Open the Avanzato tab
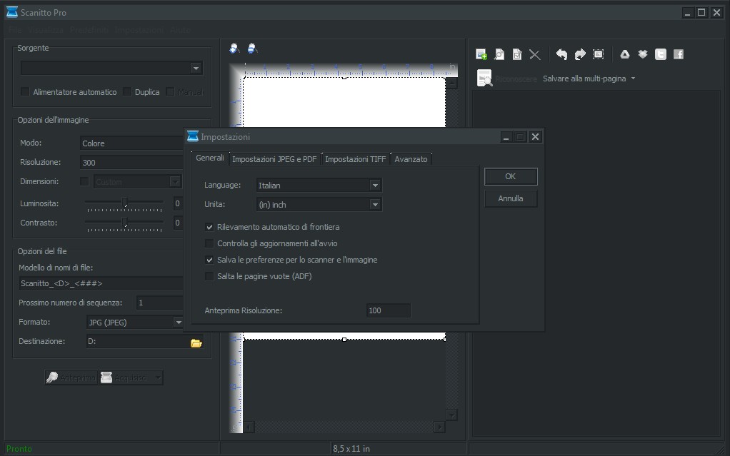The width and height of the screenshot is (730, 456). (411, 159)
